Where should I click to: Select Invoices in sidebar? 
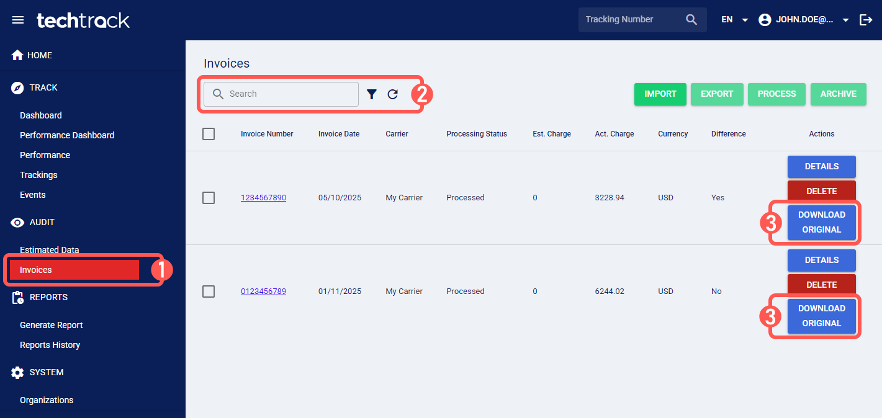74,270
